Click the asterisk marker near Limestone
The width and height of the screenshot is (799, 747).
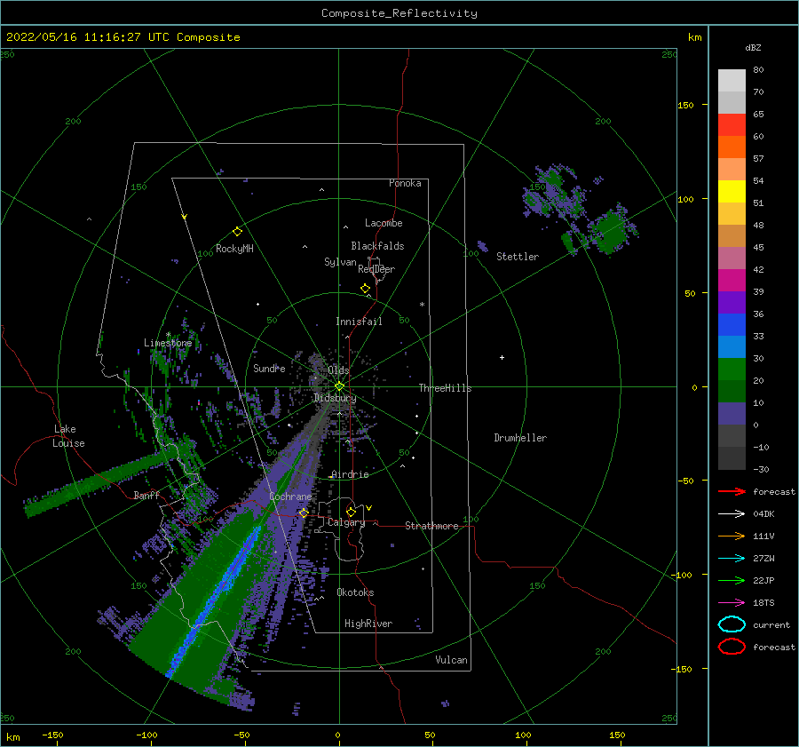coord(168,335)
